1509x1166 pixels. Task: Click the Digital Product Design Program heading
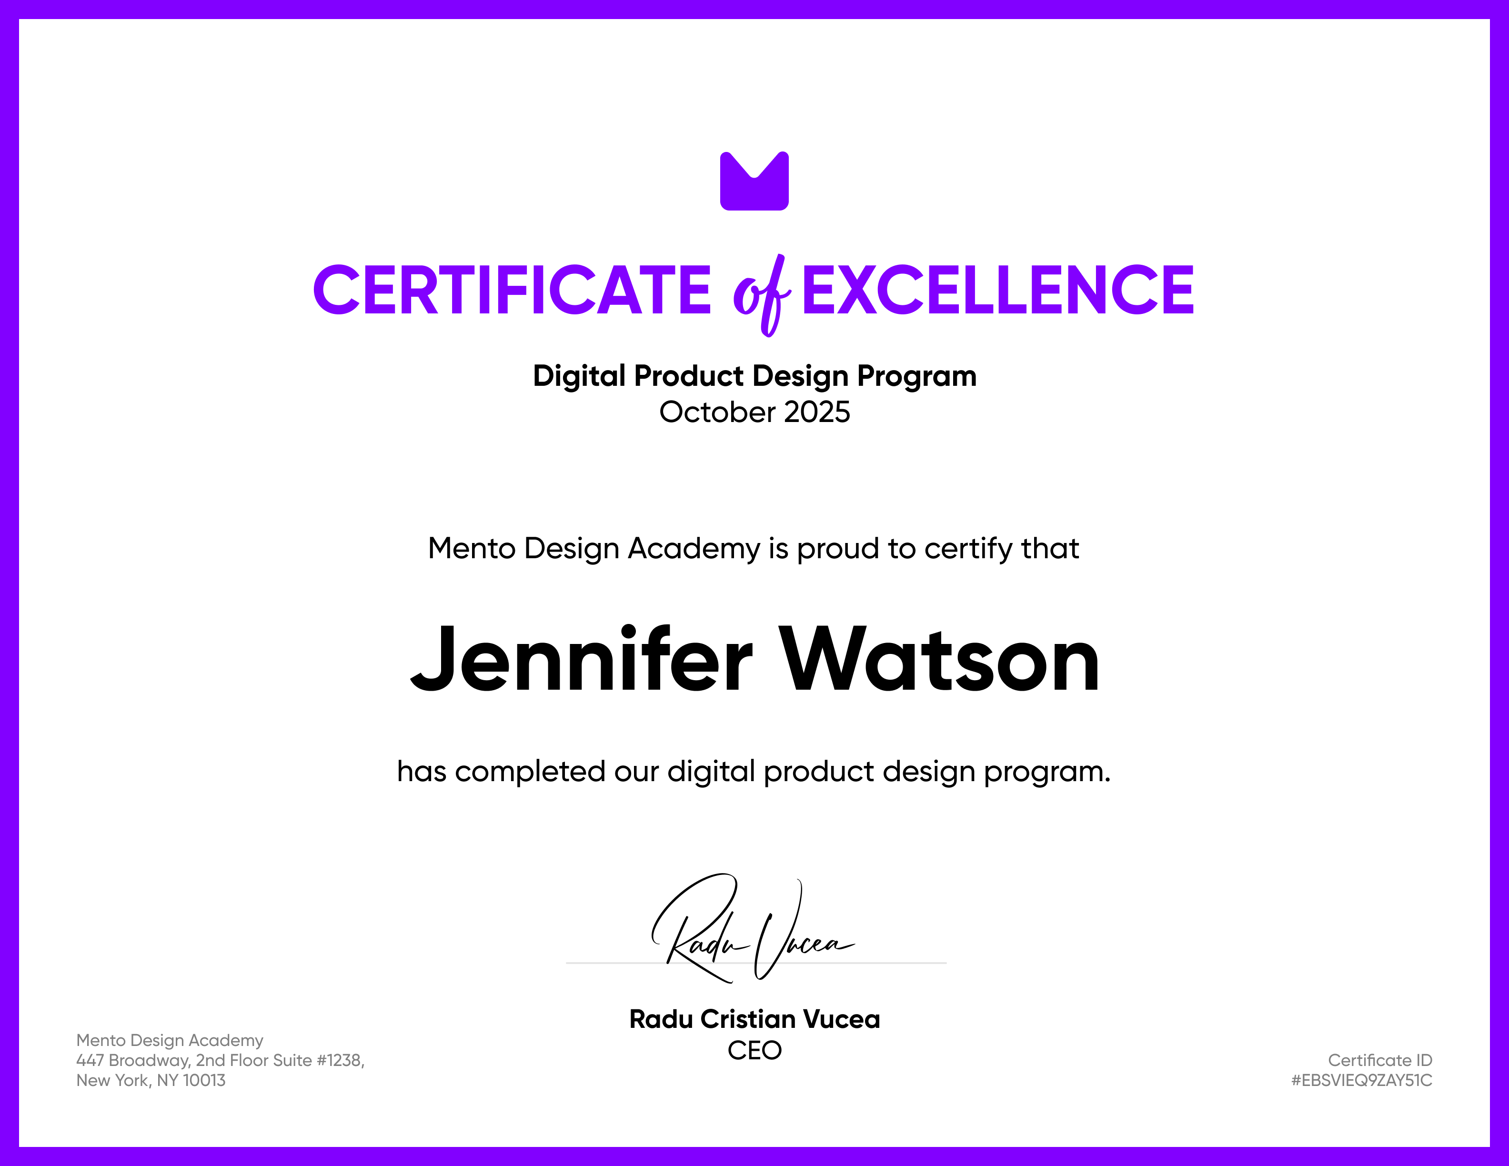coord(754,376)
